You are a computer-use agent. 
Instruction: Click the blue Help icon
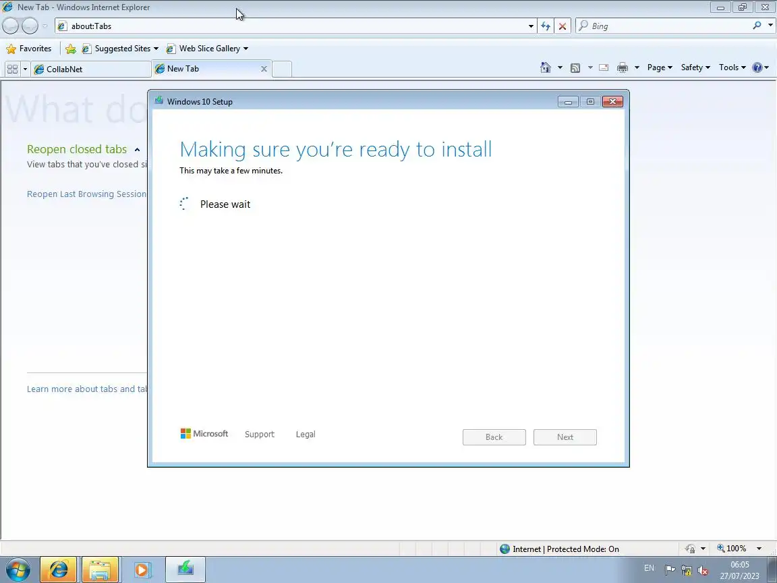coord(757,67)
